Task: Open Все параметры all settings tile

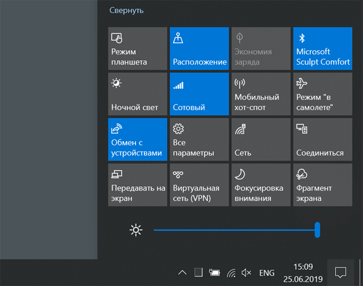Action: [x=199, y=139]
